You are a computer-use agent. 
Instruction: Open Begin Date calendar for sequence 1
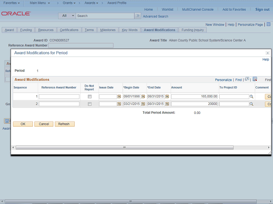coord(143,97)
